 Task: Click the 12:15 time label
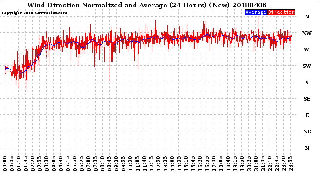coord(151,164)
